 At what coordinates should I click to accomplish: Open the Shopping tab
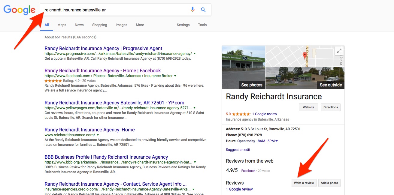click(100, 25)
